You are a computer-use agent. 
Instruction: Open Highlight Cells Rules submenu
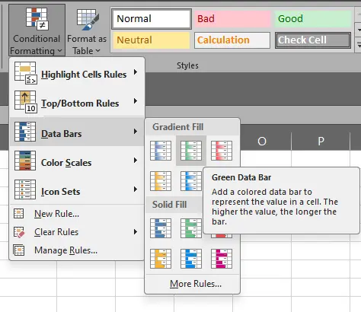point(77,74)
